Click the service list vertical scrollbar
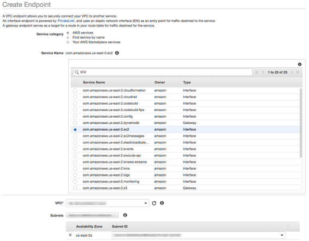This screenshot has width=309, height=241. [301, 123]
